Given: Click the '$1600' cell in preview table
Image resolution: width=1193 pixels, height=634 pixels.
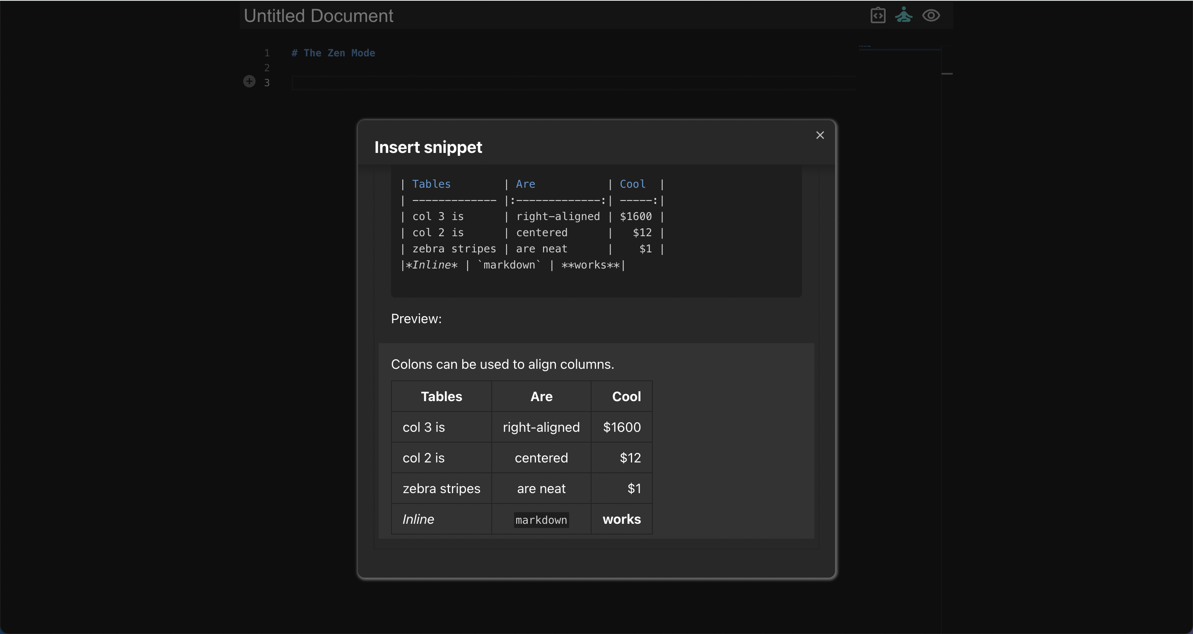Looking at the screenshot, I should [x=621, y=427].
